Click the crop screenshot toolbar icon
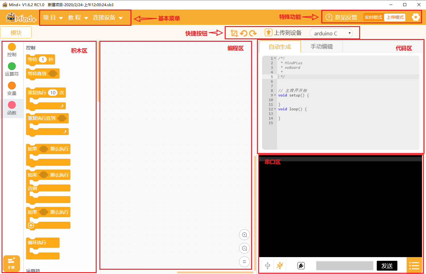 [234, 33]
